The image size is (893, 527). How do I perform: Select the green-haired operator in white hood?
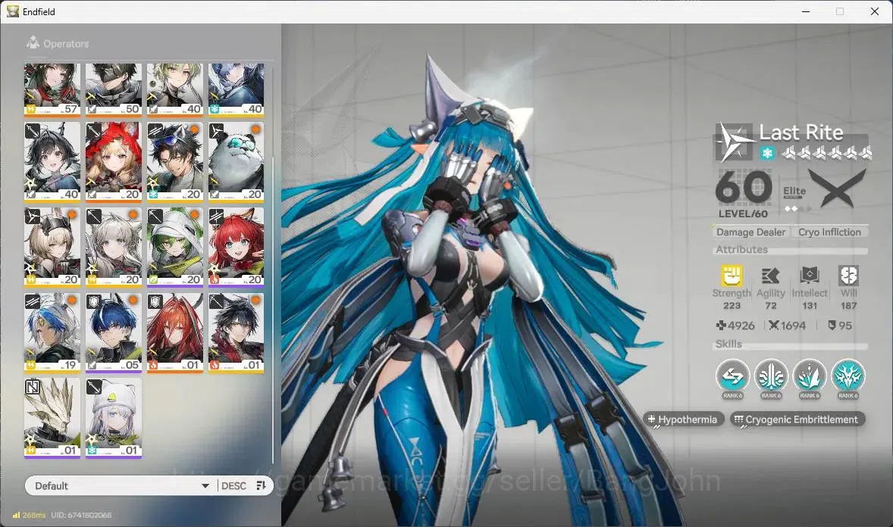click(174, 247)
